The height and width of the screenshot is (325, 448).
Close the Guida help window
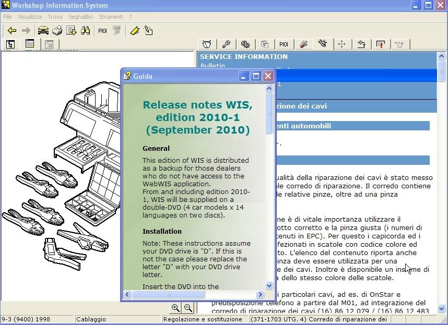(x=268, y=76)
